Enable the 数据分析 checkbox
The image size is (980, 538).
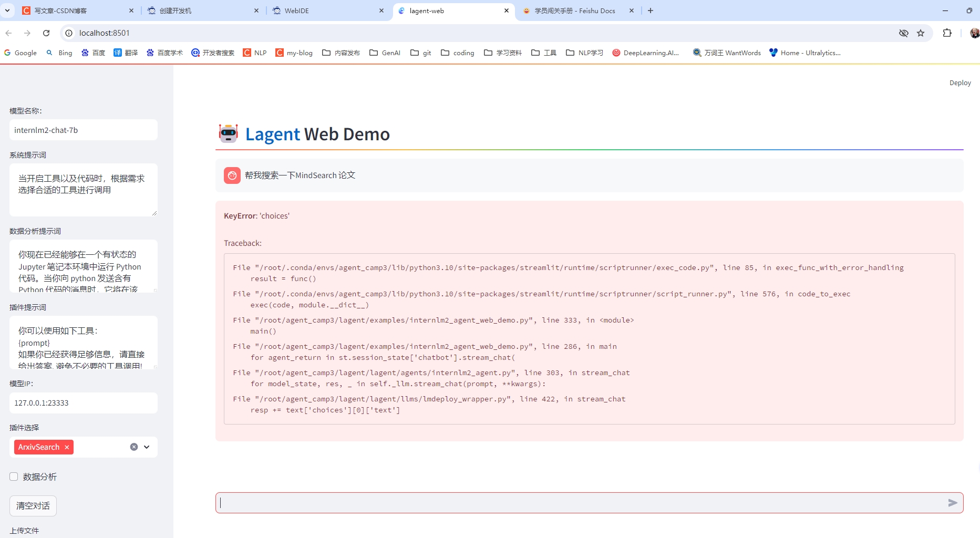tap(14, 477)
